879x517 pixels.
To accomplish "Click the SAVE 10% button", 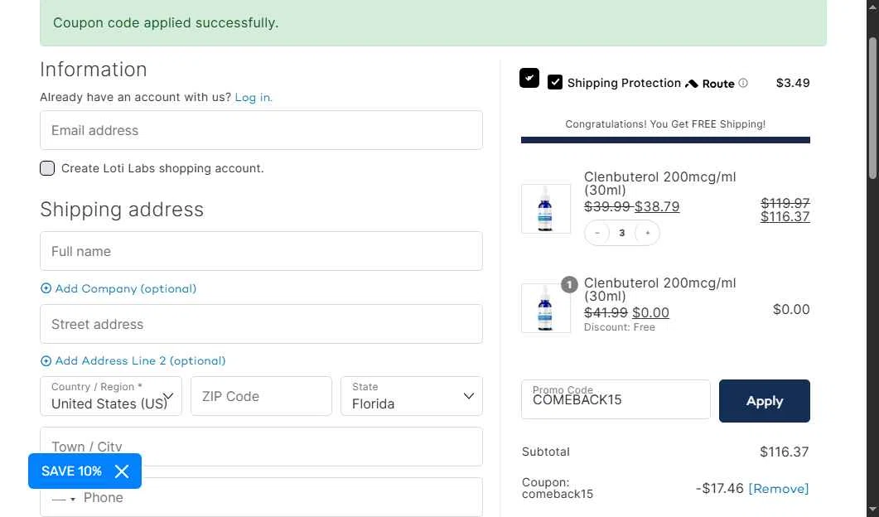I will [71, 471].
